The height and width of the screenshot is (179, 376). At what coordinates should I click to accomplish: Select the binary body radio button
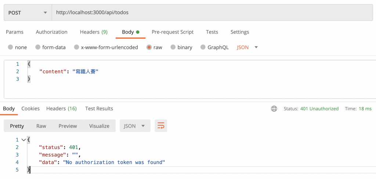click(x=173, y=47)
